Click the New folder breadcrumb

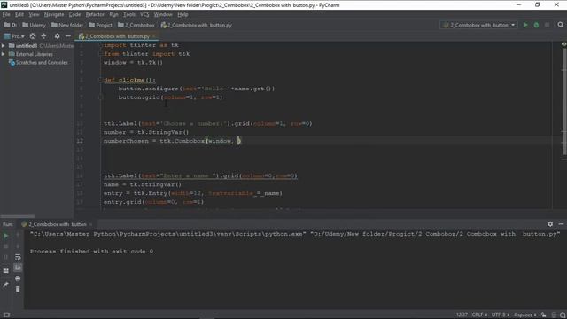pos(67,25)
